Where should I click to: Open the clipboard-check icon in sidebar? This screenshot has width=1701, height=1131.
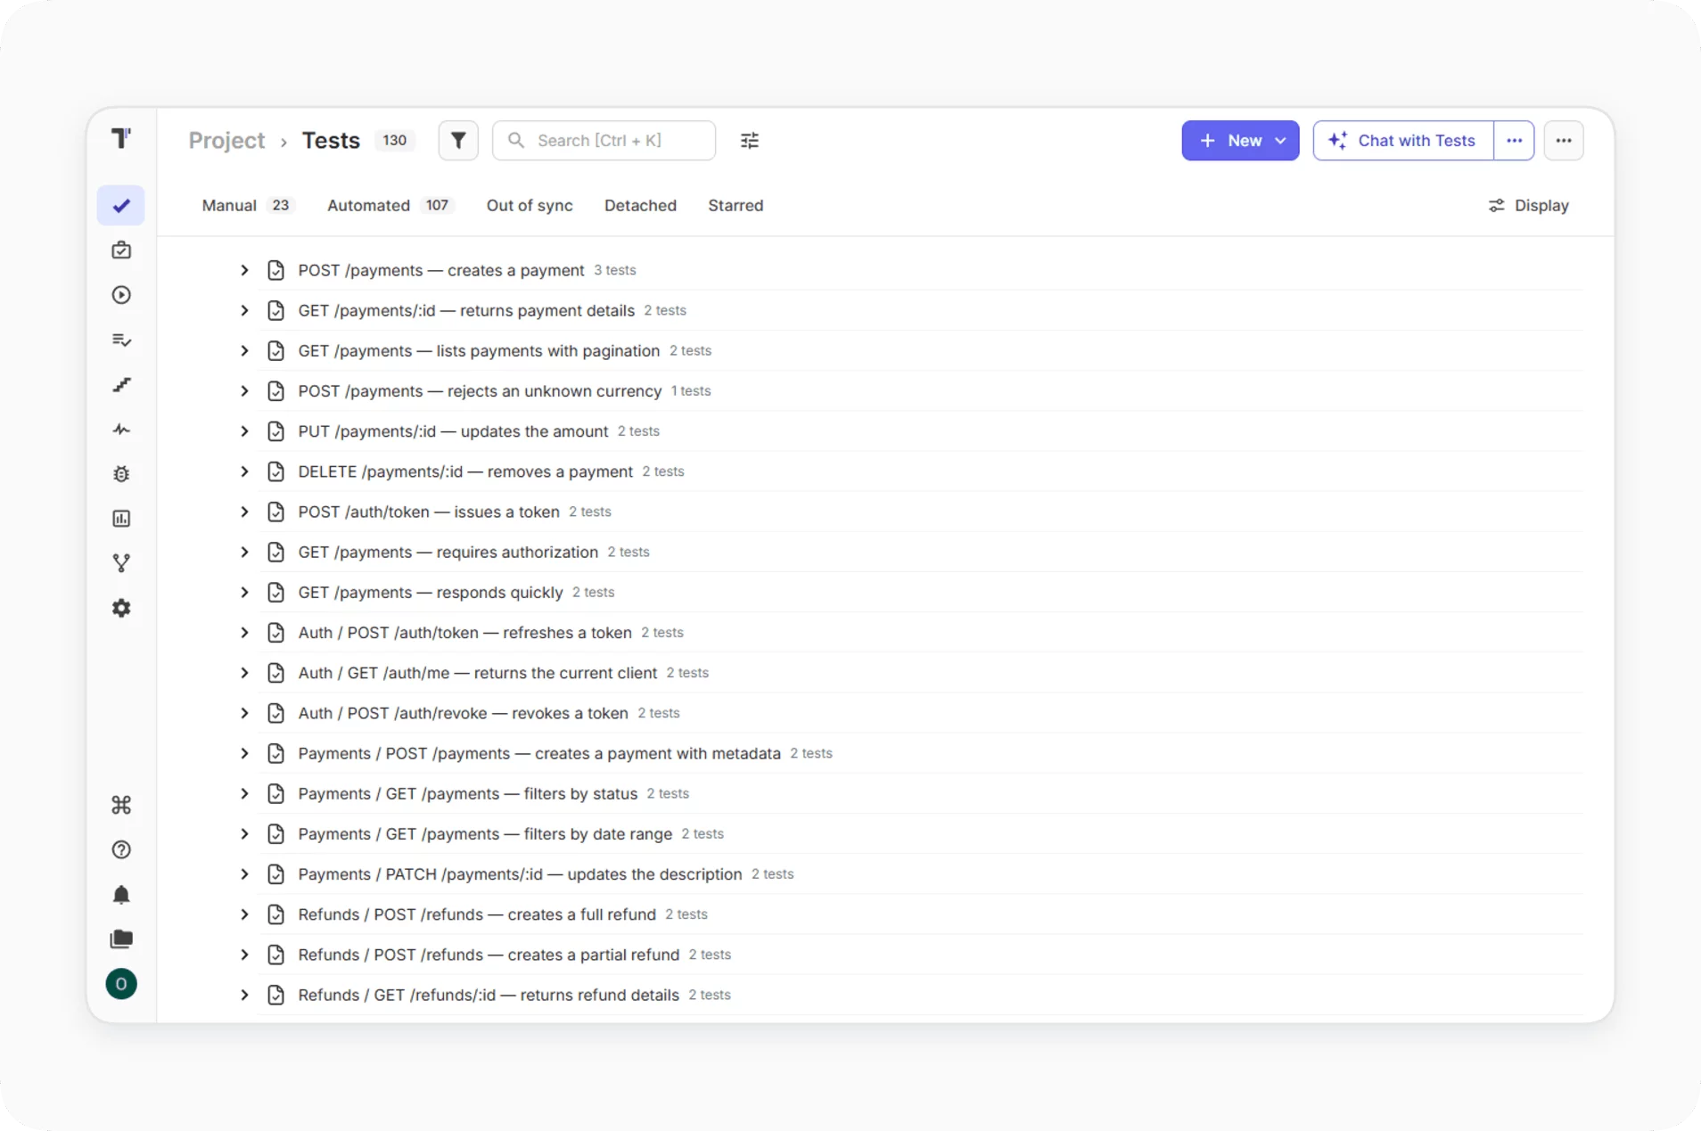[121, 250]
